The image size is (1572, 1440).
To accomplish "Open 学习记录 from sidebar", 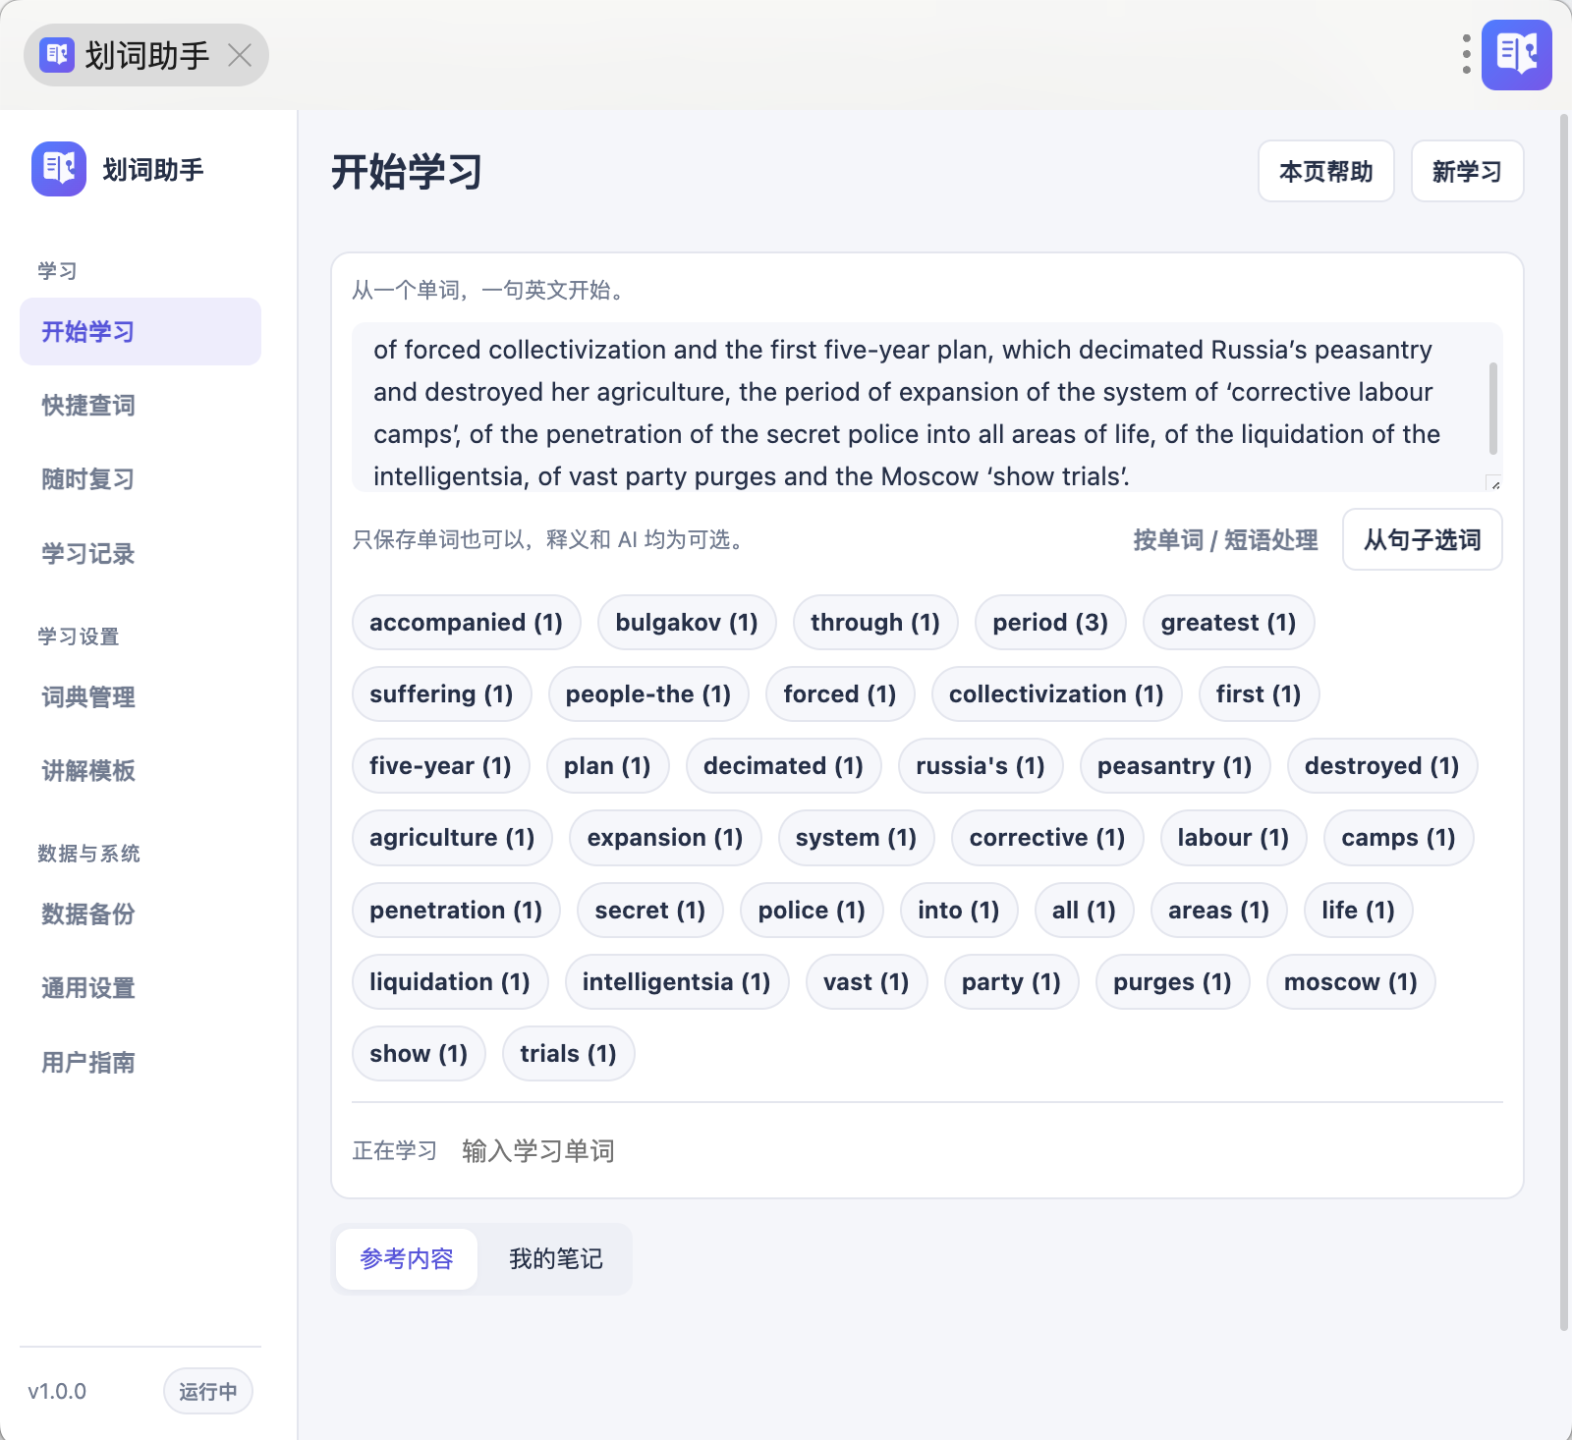I will click(140, 553).
